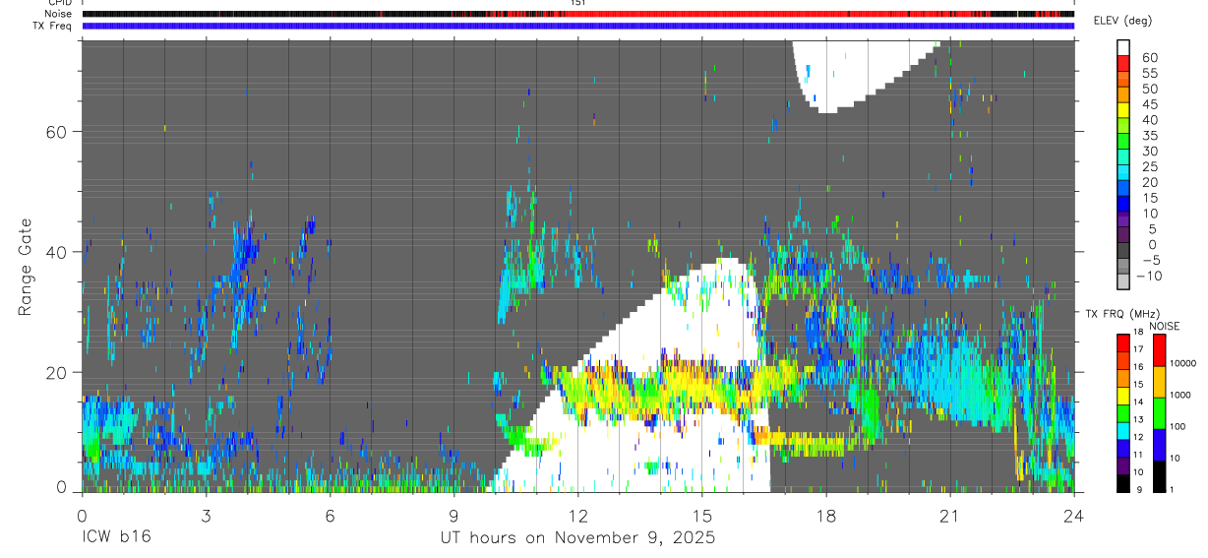The image size is (1208, 558).
Task: Click the "6" hour tick on the time axis
Action: [330, 515]
